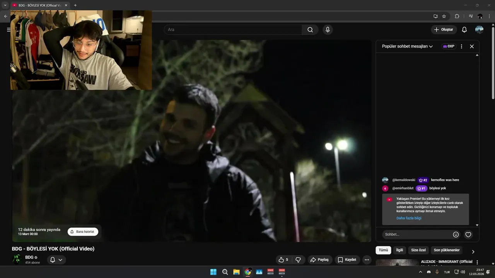Open Windows taskbar search
495x278 pixels.
(225, 272)
